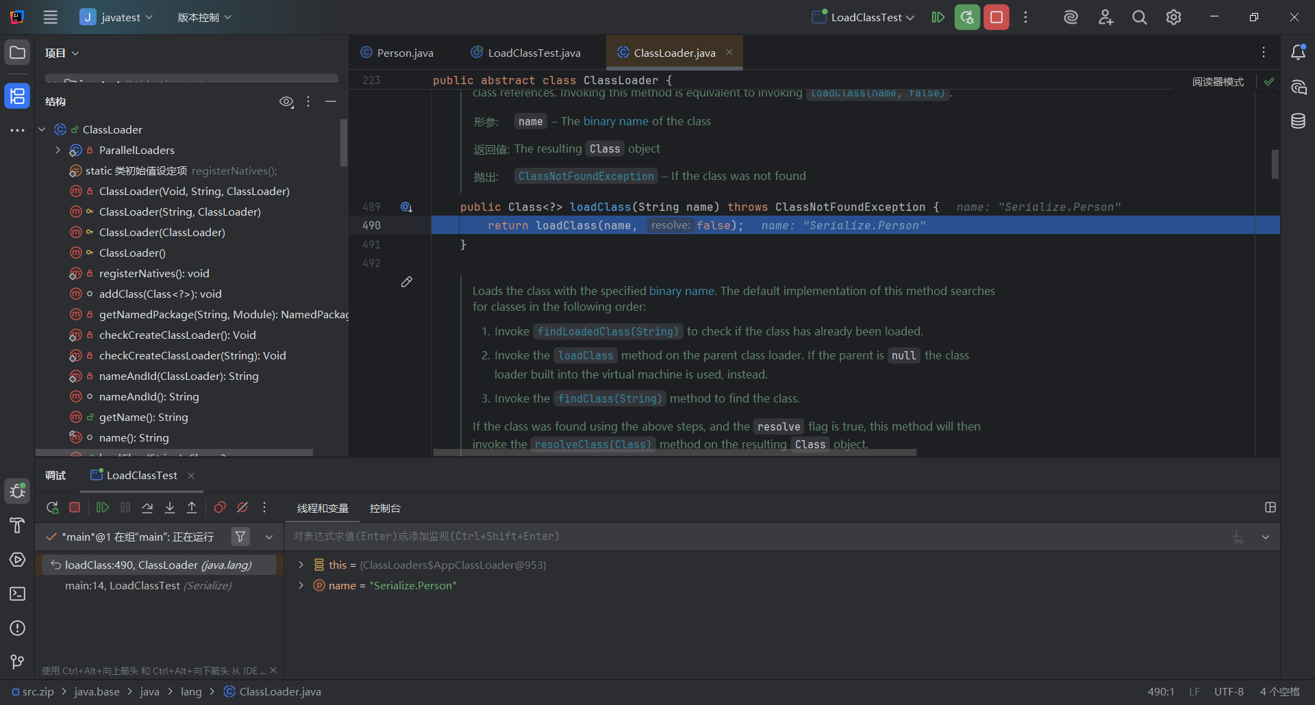Click java.base breadcrumb
The width and height of the screenshot is (1315, 705).
click(97, 691)
